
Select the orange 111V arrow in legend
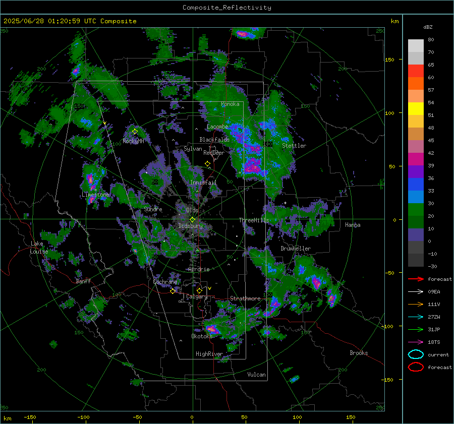tap(416, 304)
